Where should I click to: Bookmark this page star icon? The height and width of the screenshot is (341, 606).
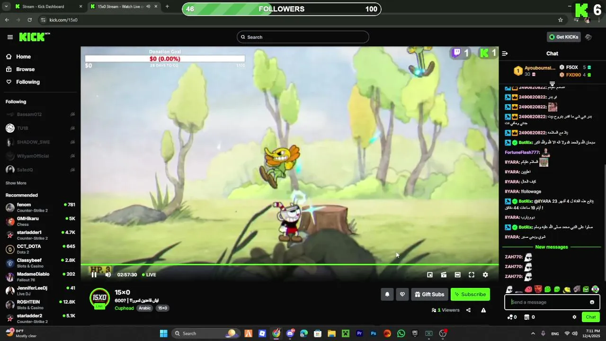click(561, 20)
